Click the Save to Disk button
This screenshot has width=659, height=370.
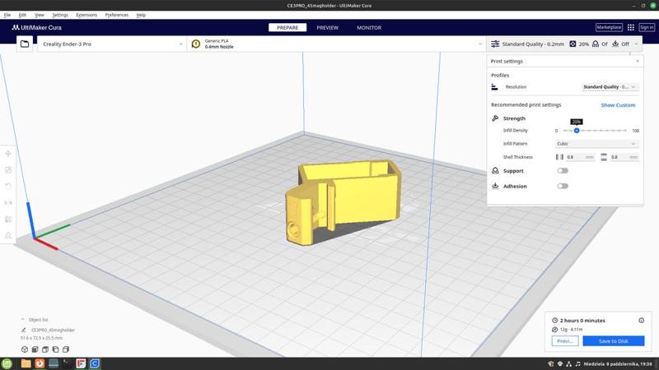point(613,341)
